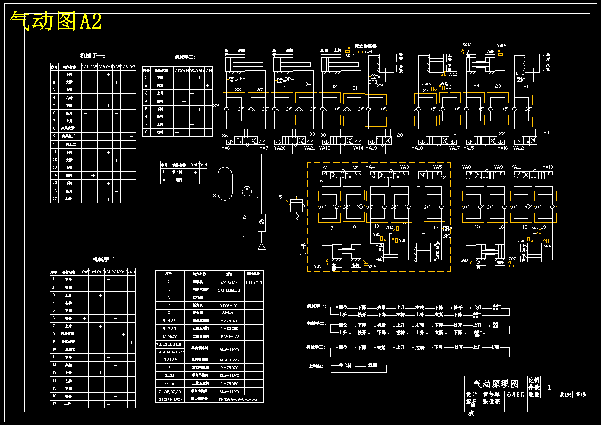Click the yellow drawing title 气动图A2
Viewport: 601px width, 425px height.
[56, 21]
